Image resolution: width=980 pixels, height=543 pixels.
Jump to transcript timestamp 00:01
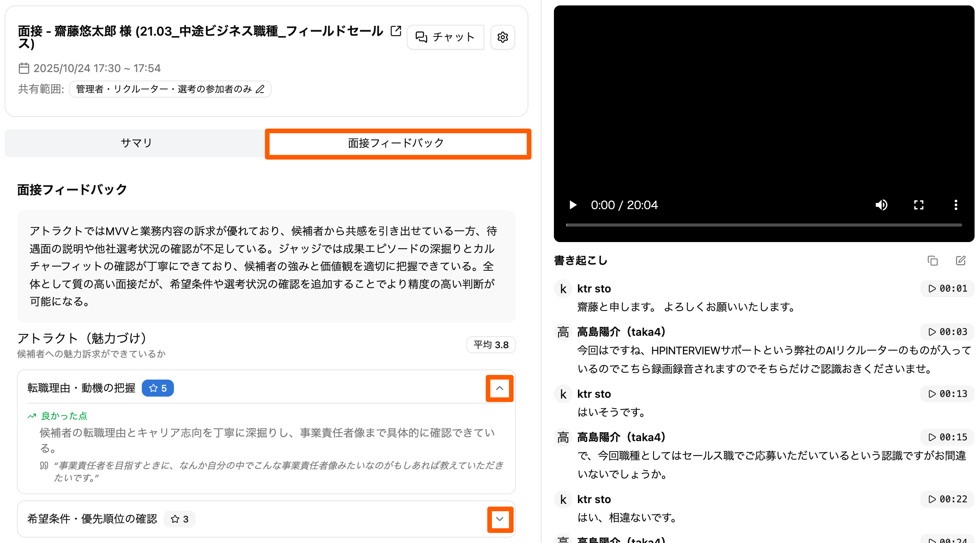947,289
